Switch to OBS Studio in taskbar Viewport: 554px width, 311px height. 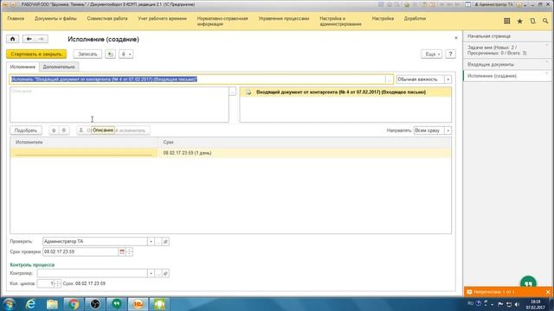[95, 304]
